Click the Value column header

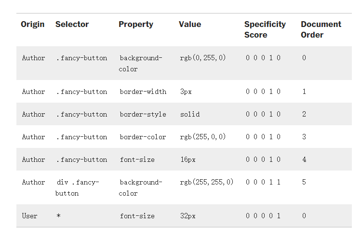(x=190, y=25)
